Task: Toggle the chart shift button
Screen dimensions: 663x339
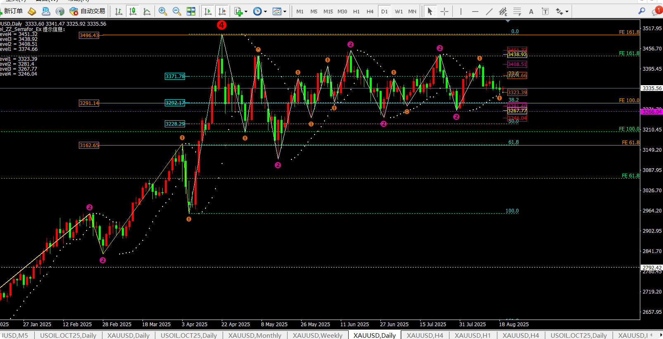Action: pyautogui.click(x=222, y=12)
